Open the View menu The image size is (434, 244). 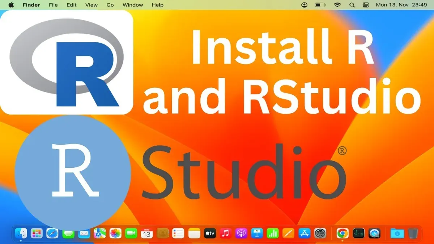pyautogui.click(x=92, y=5)
